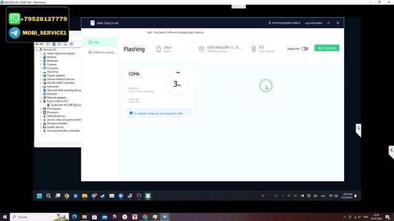Expand the Network adapters node
Screen dimensions: 394x221
pos(40,98)
